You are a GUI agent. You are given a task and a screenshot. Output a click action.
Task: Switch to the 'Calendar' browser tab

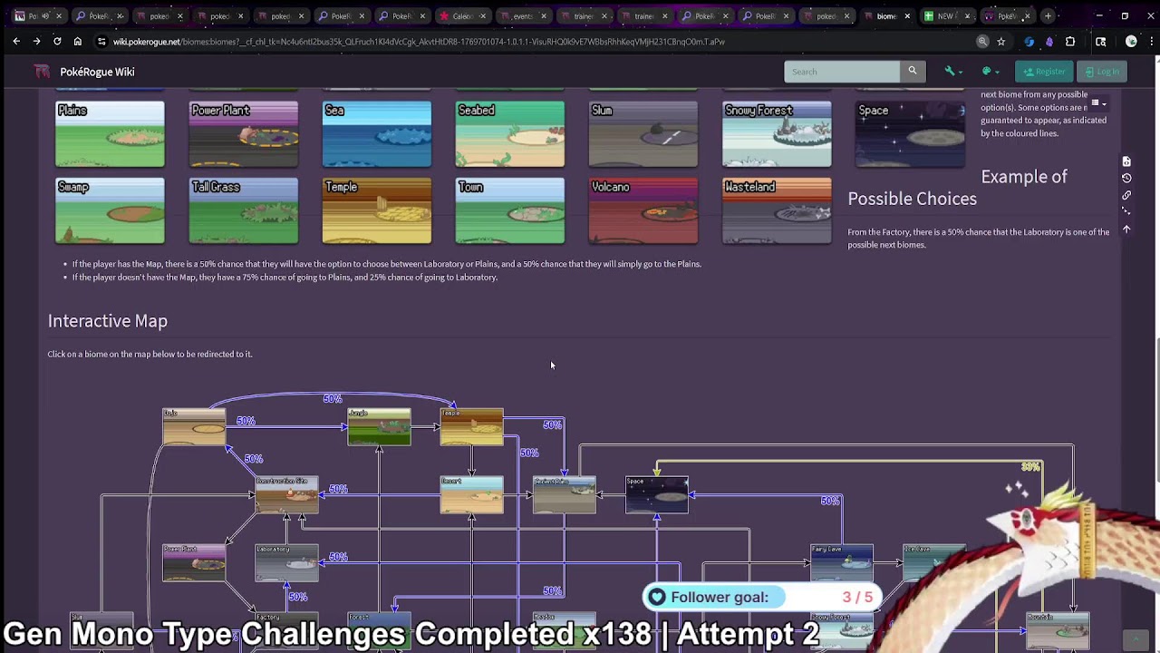point(462,15)
